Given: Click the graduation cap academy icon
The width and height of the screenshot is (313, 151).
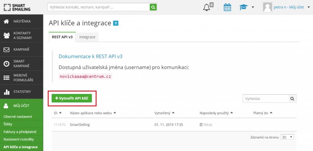Looking at the screenshot, I should click(243, 7).
